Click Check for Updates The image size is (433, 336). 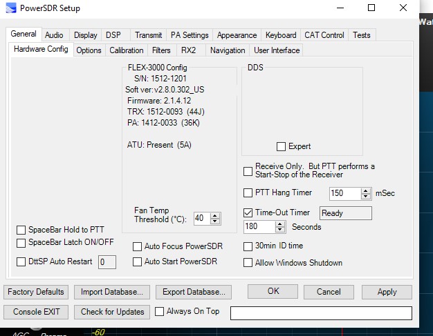[x=112, y=312]
